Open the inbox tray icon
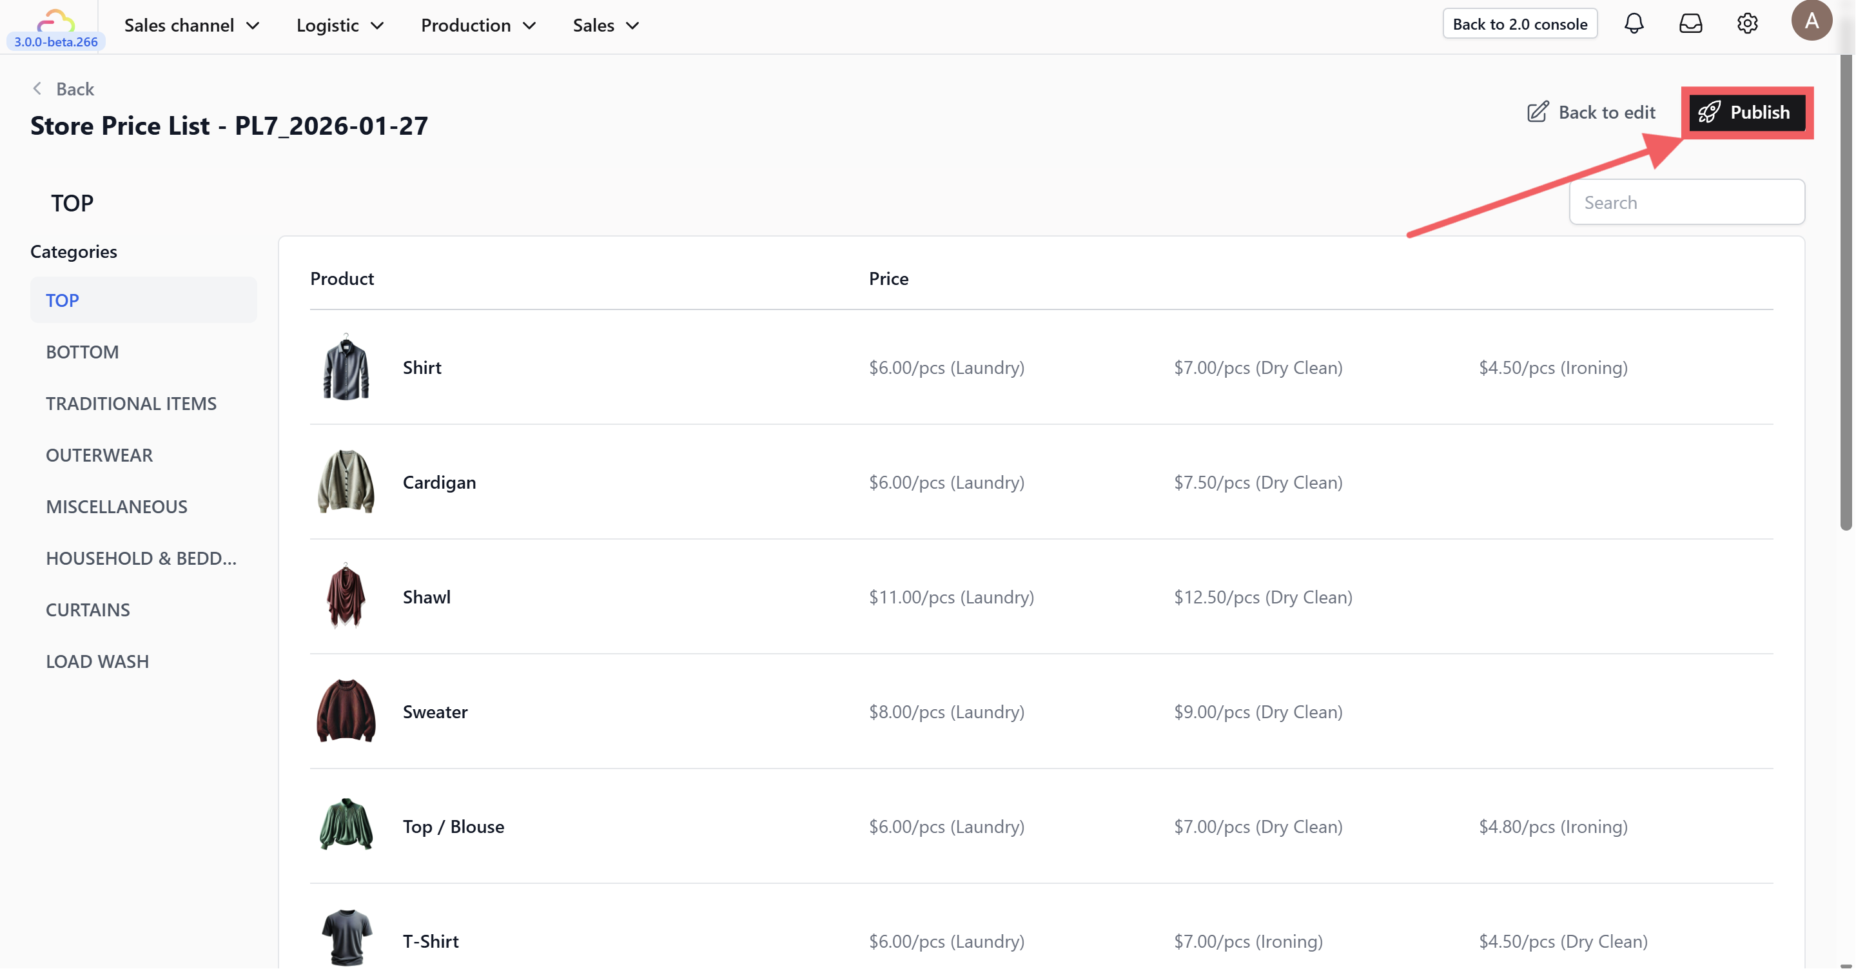 (1690, 24)
